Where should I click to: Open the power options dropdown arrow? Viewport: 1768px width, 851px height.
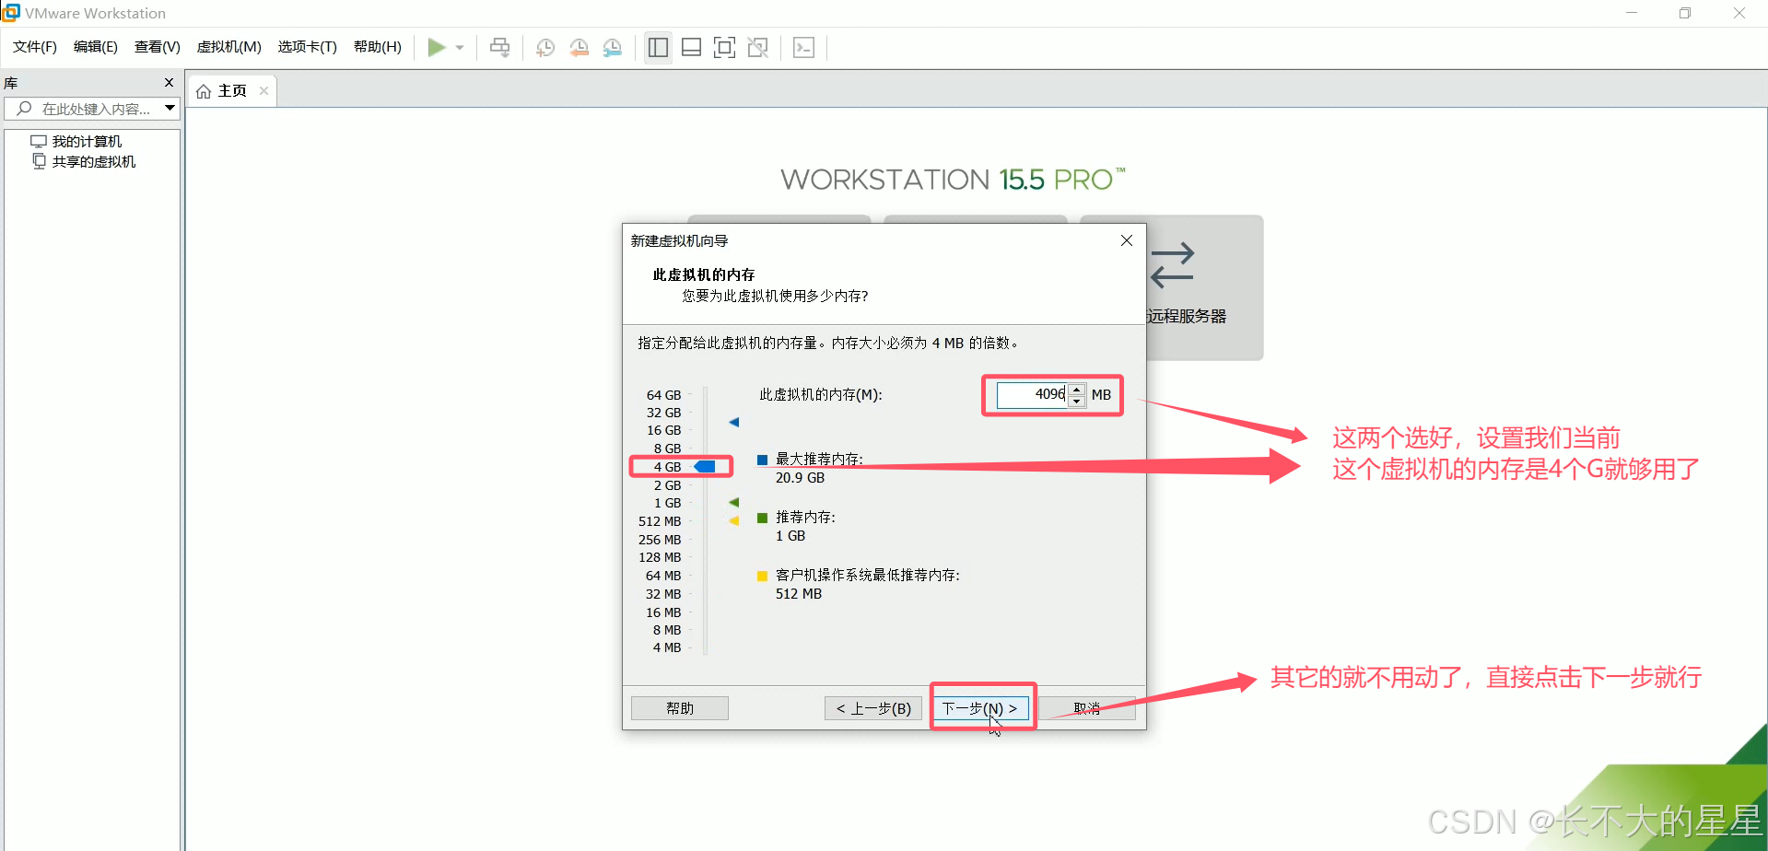point(459,47)
